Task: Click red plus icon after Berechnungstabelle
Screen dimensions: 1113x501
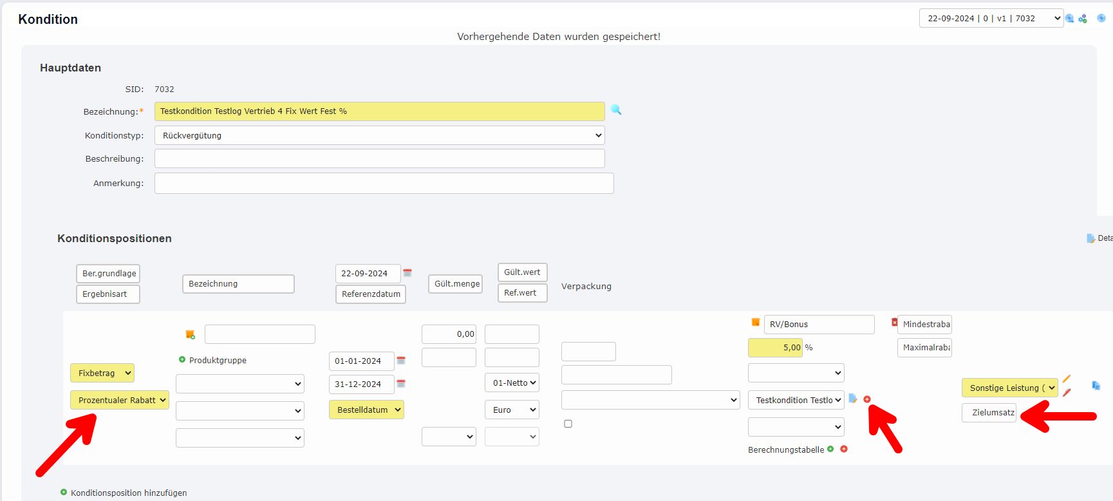Action: tap(844, 449)
